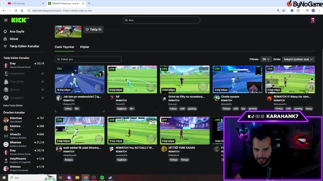Open the 'Jak tam po weekendzie?' stream title
Image resolution: width=323 pixels, height=181 pixels.
[x=82, y=97]
